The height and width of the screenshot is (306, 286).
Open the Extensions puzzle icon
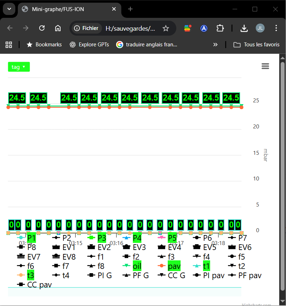click(220, 28)
